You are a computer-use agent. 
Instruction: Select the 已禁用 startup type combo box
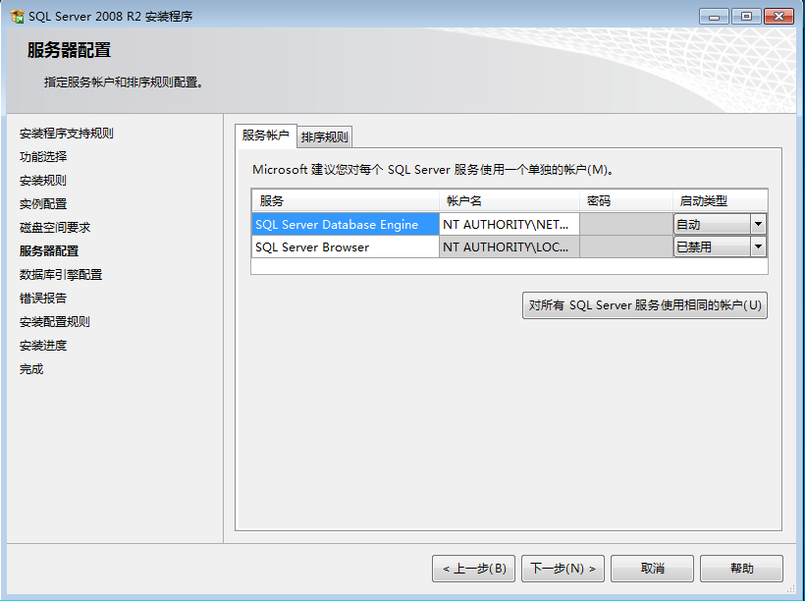pos(720,246)
